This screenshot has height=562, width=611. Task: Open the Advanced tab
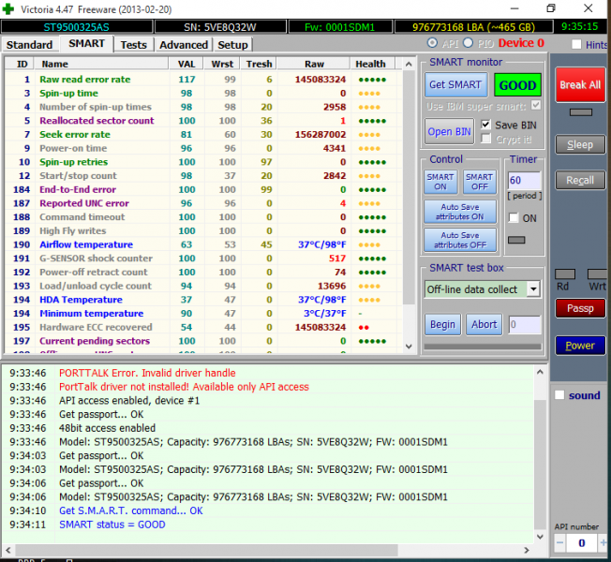[184, 45]
